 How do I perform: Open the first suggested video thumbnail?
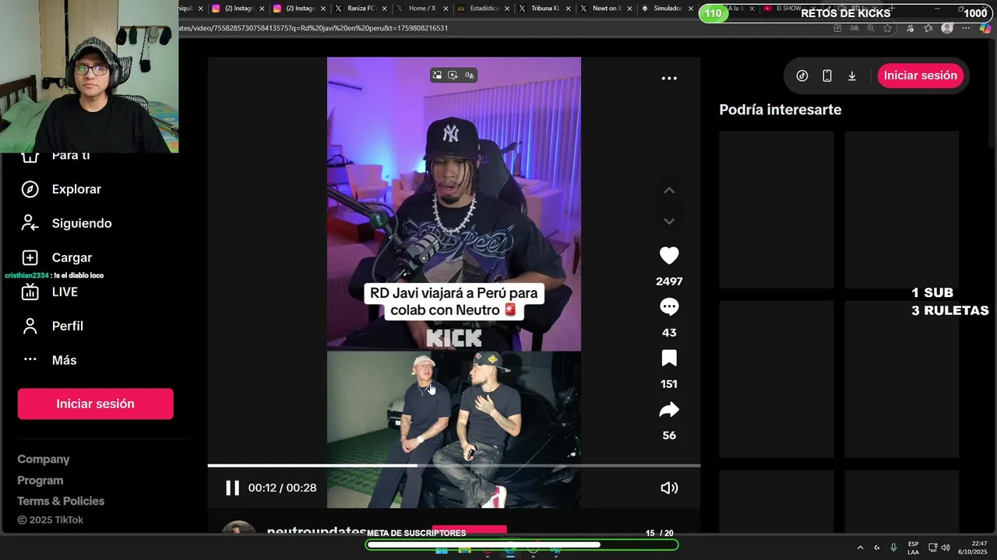777,209
